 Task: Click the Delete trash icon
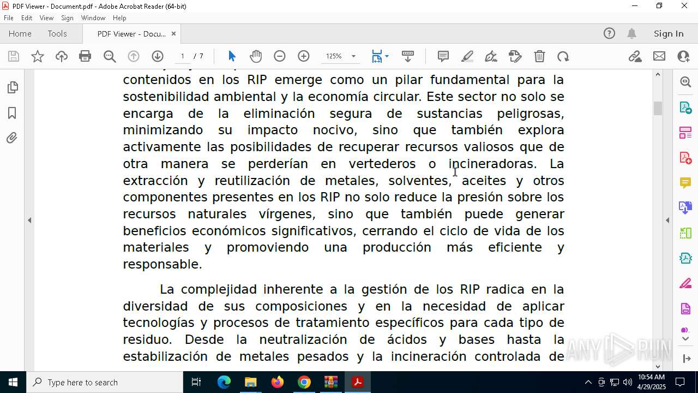539,56
